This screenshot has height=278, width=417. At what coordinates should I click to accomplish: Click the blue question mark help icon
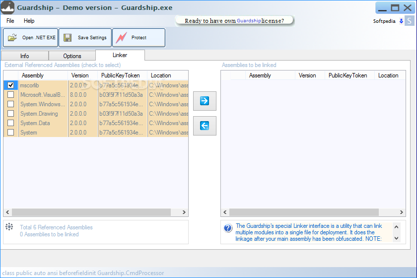(228, 228)
